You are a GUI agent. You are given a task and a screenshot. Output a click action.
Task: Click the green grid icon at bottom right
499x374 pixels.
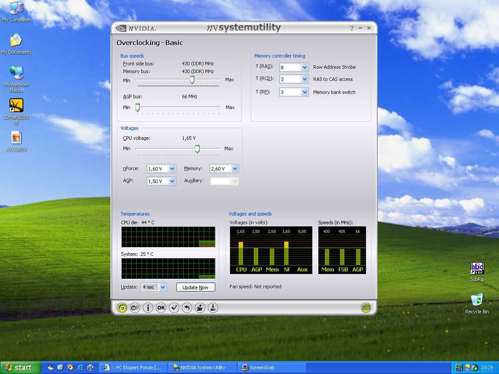[x=366, y=308]
